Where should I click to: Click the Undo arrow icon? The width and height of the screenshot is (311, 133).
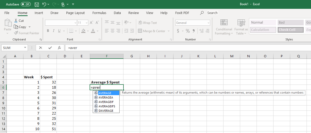[x=44, y=4]
